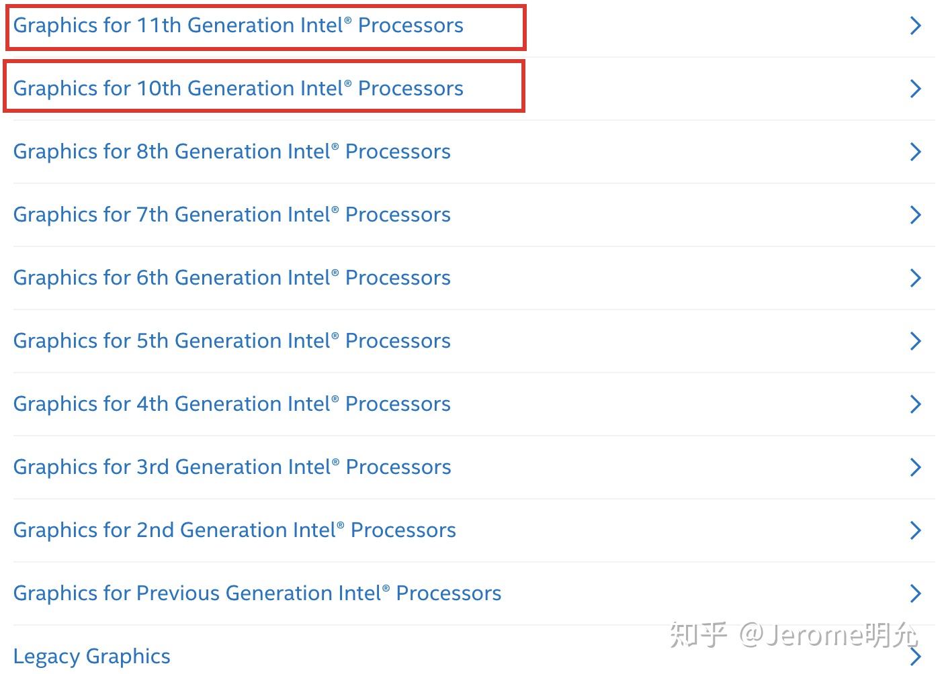Expand the 10th Generation row chevron
Image resolution: width=942 pixels, height=674 pixels.
pyautogui.click(x=915, y=89)
